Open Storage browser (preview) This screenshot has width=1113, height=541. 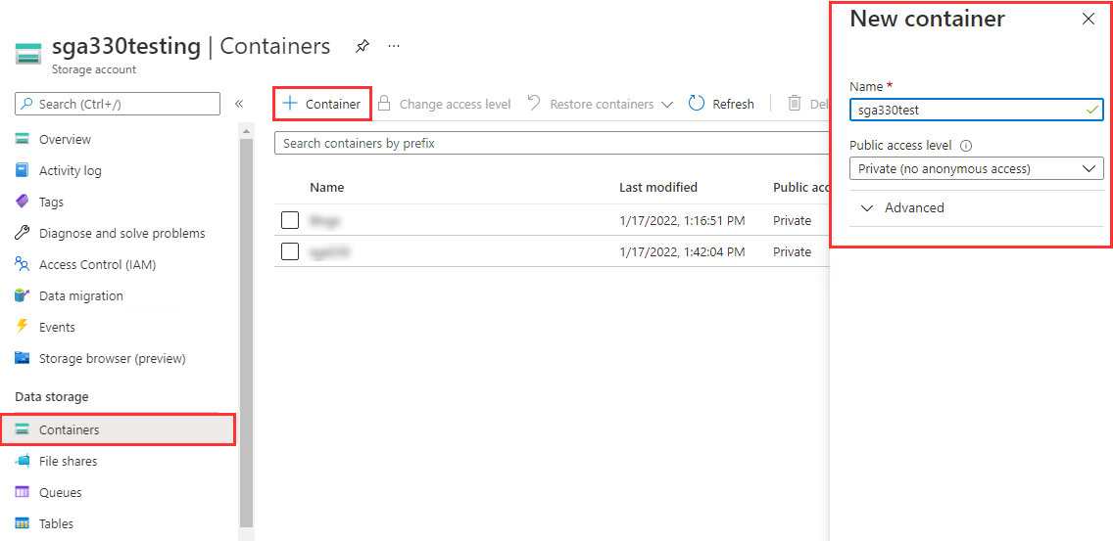(x=112, y=358)
